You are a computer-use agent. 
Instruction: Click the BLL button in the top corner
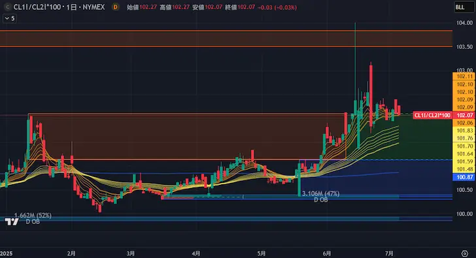(464, 7)
